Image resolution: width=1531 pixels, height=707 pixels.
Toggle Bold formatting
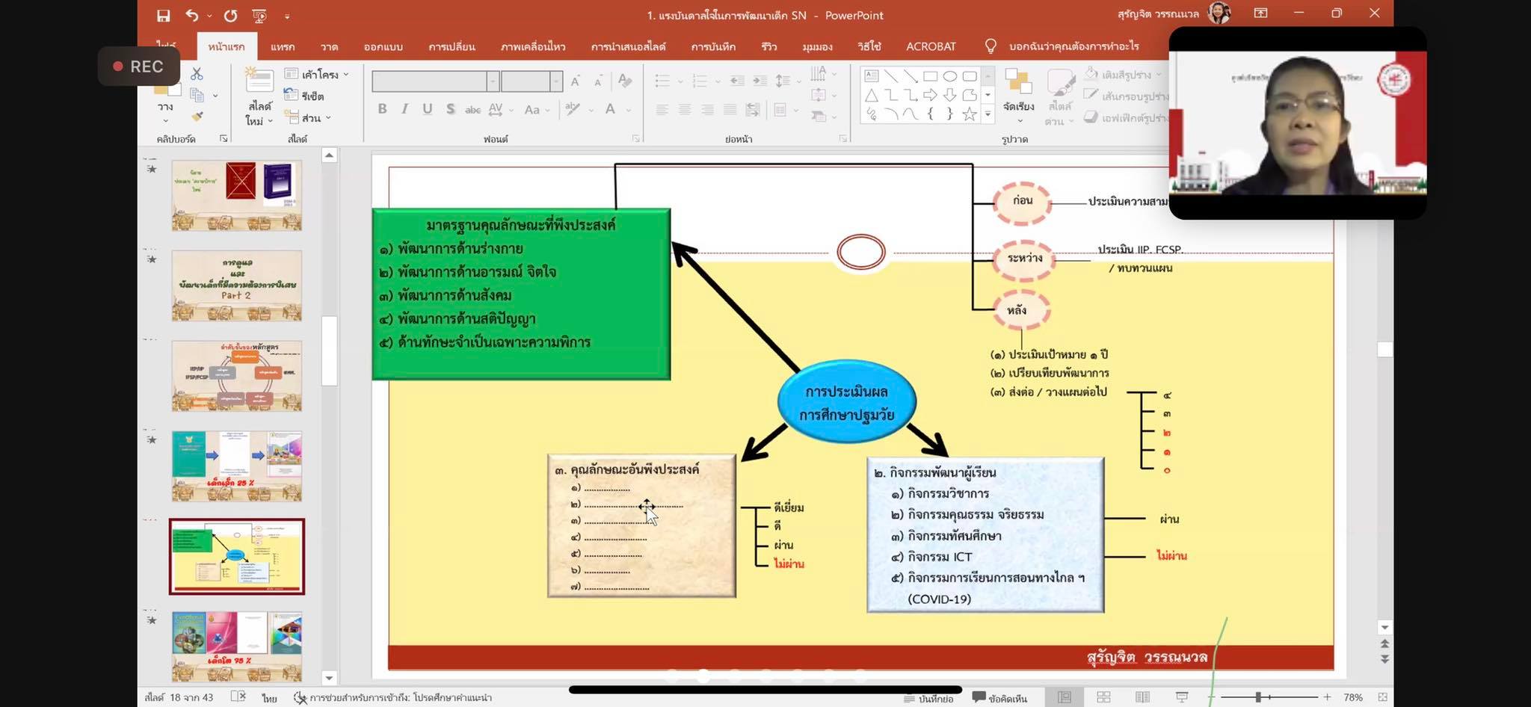(382, 109)
